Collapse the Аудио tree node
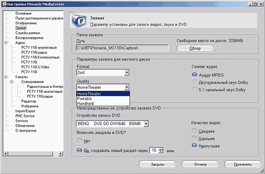The height and width of the screenshot is (174, 265). (x=6, y=43)
